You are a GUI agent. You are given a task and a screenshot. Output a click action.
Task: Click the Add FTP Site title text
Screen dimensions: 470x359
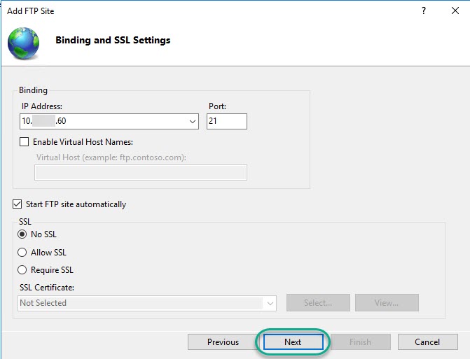[x=31, y=11]
